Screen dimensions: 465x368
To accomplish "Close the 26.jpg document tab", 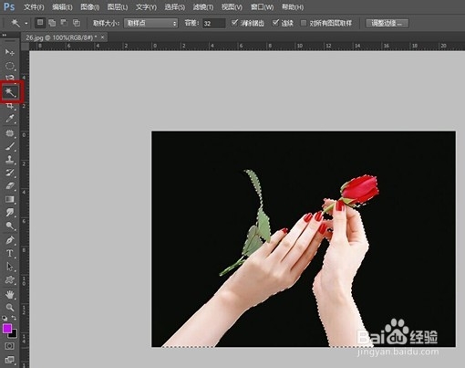I will [103, 37].
